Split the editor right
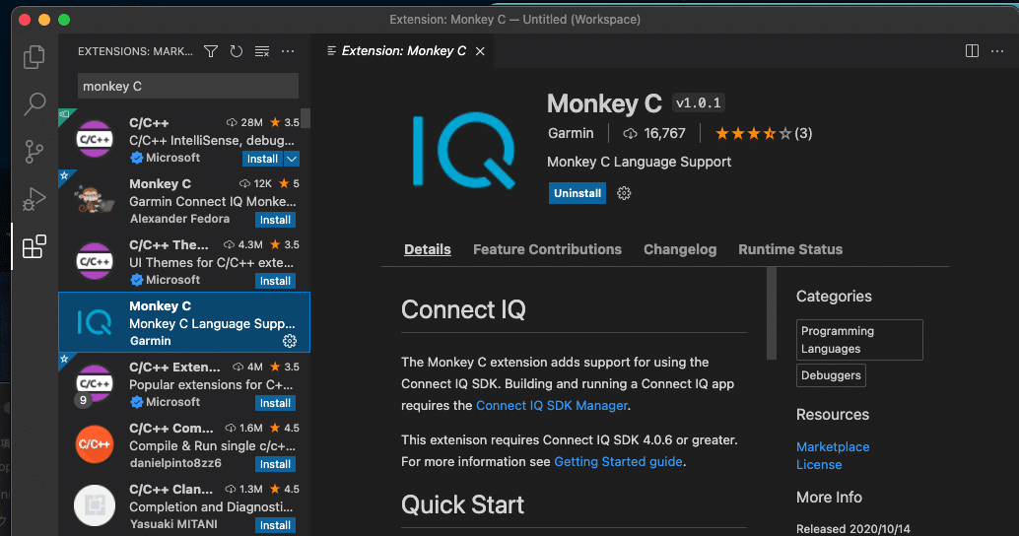Image resolution: width=1019 pixels, height=536 pixels. tap(972, 51)
